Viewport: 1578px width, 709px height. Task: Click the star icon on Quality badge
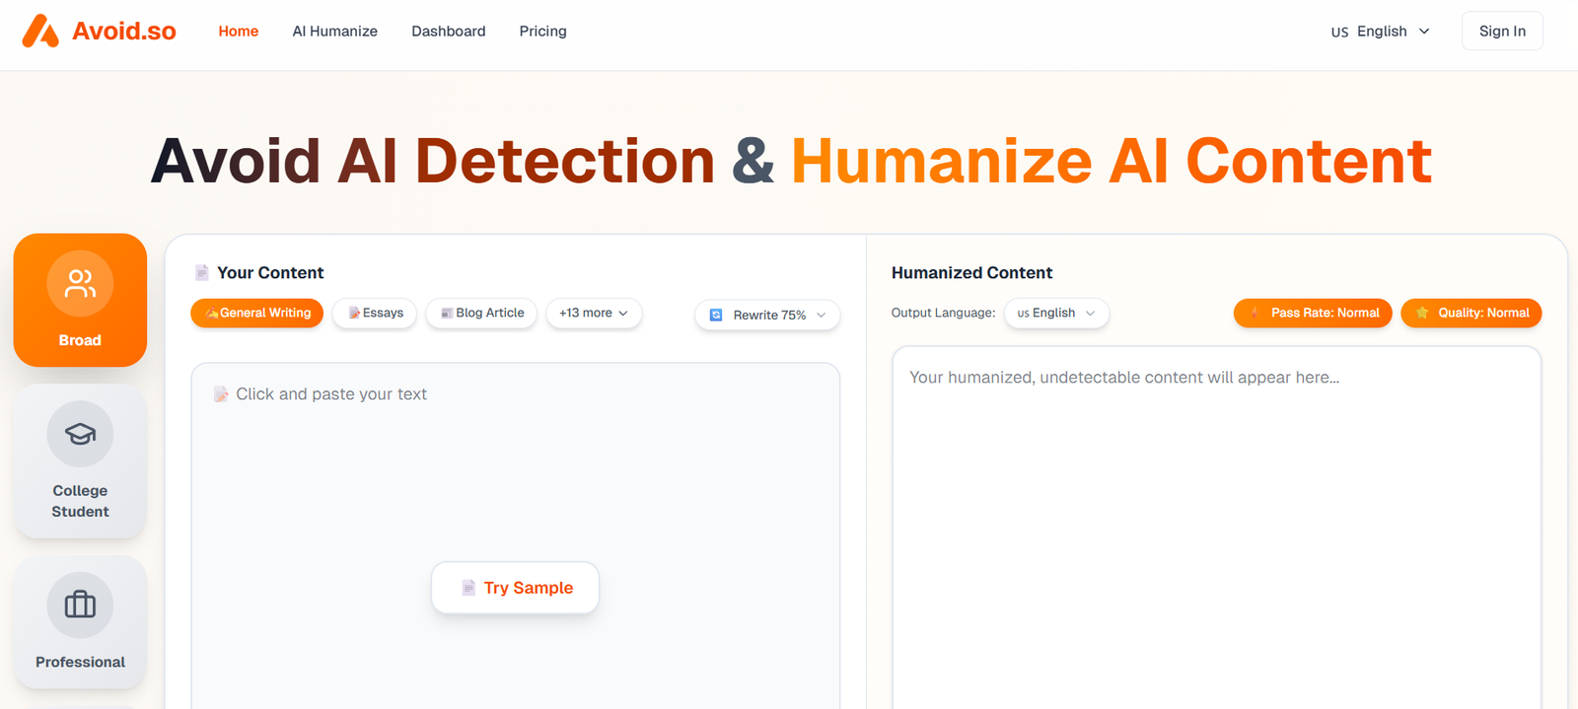tap(1422, 313)
